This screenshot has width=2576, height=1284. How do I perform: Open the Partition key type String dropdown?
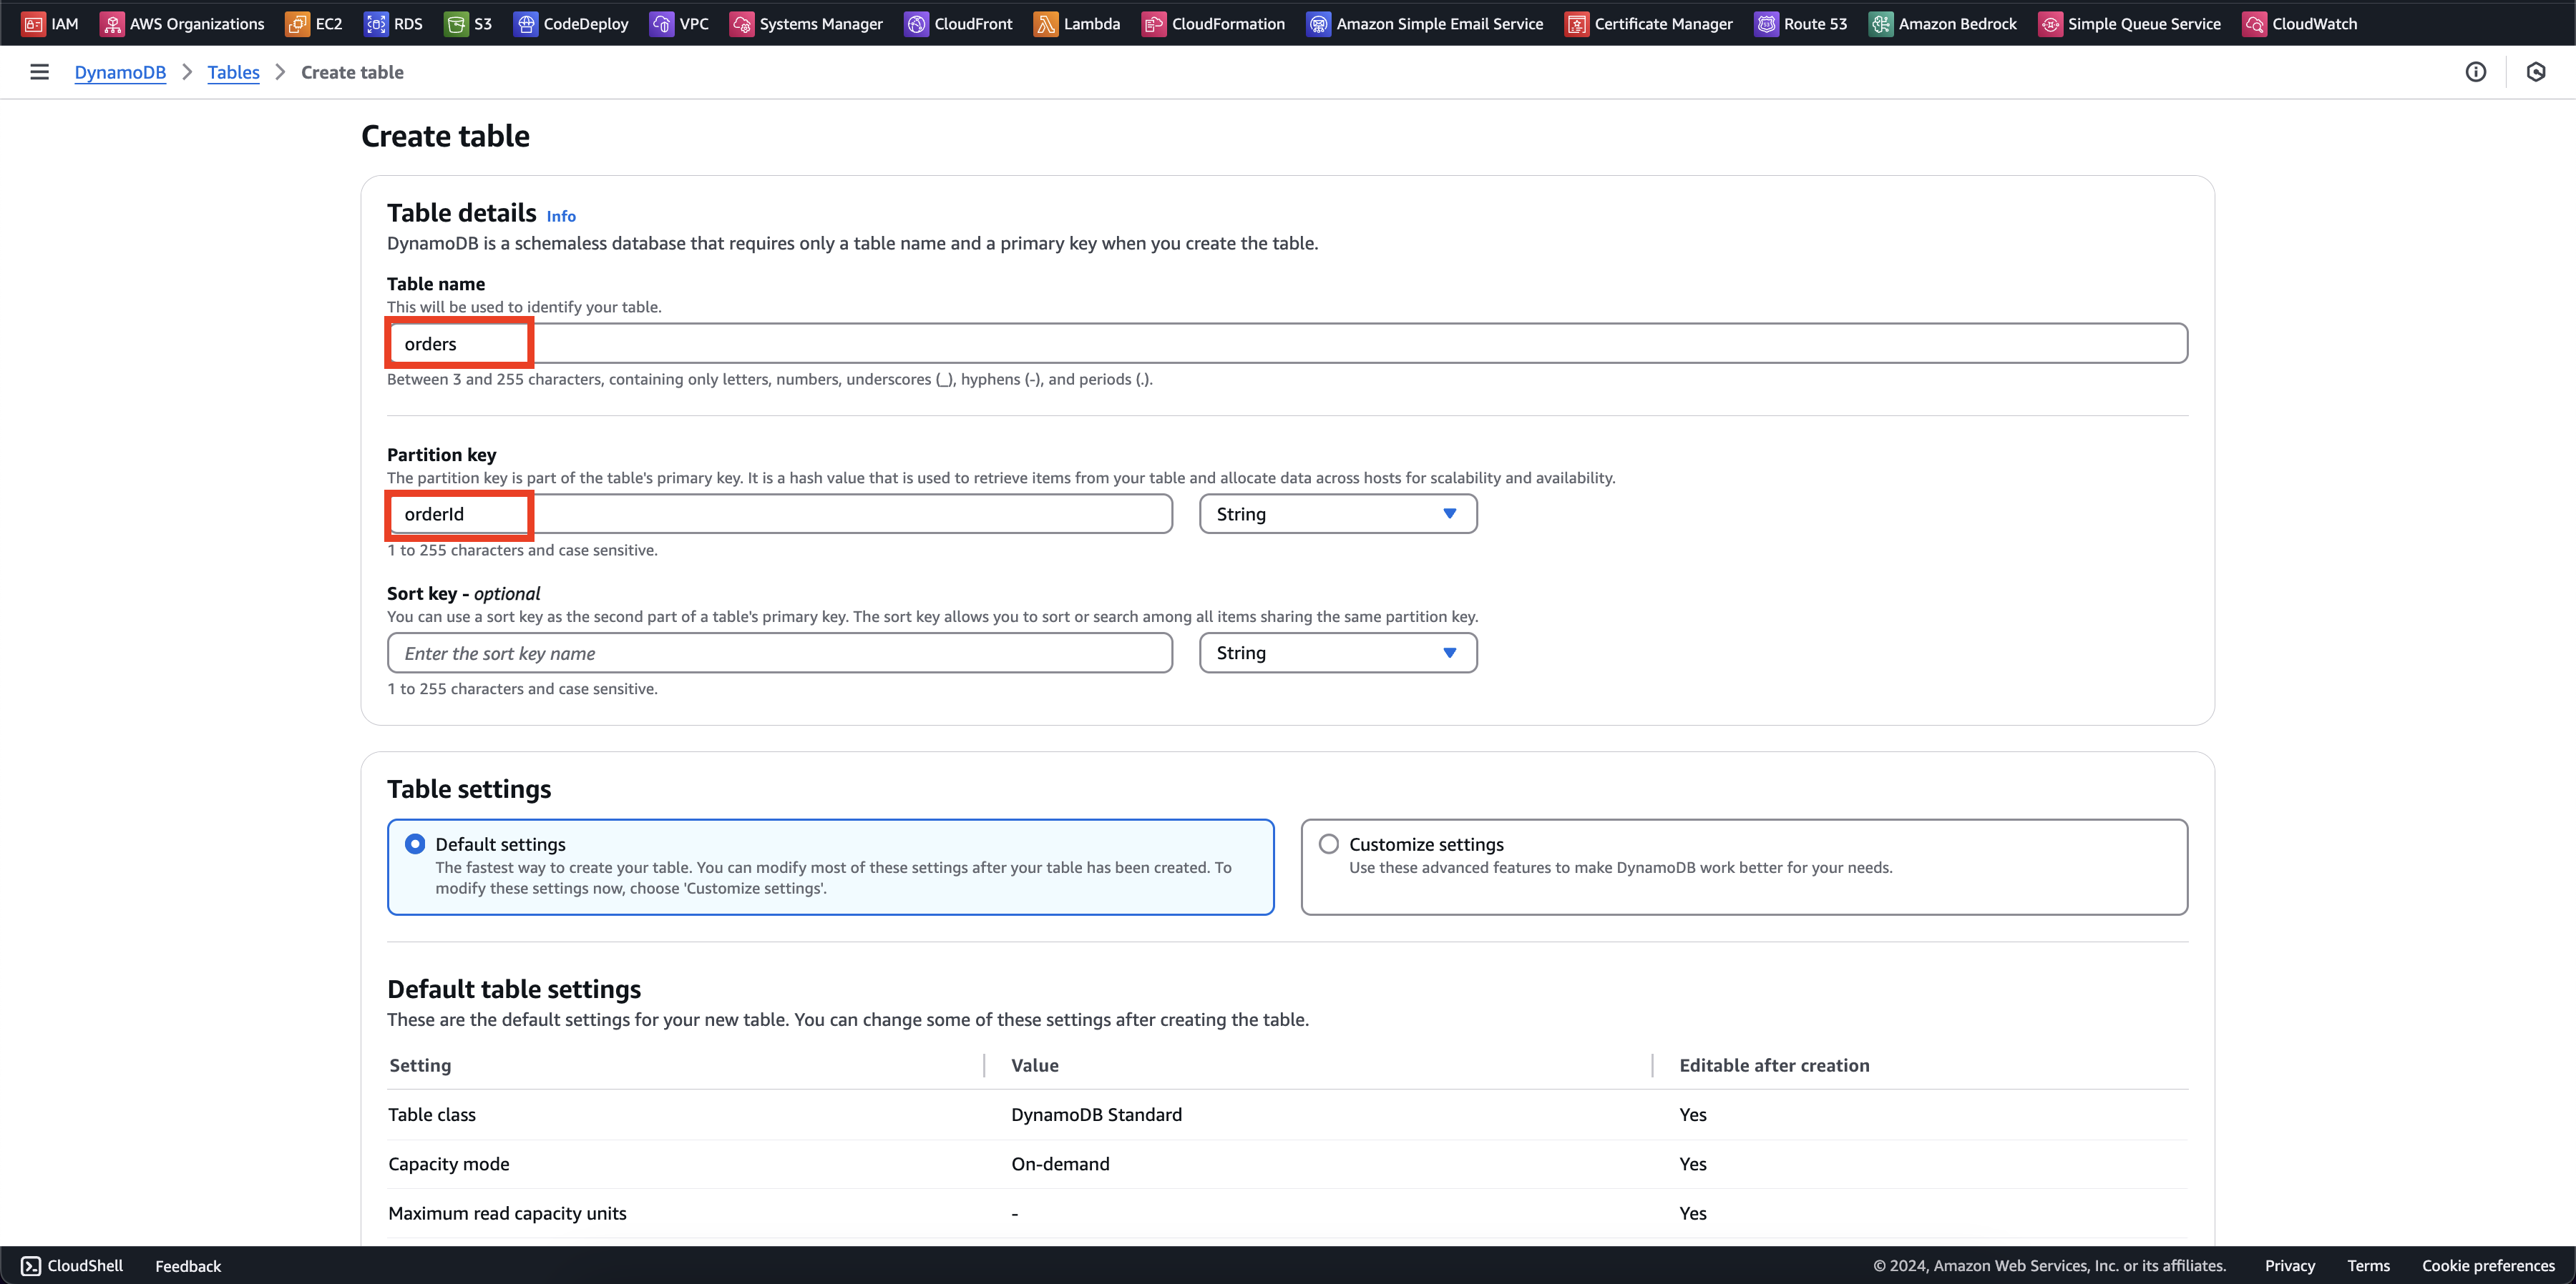pos(1338,513)
